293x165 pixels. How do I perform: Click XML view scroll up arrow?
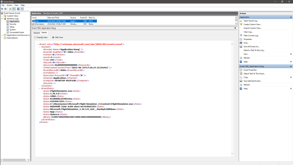(232, 44)
